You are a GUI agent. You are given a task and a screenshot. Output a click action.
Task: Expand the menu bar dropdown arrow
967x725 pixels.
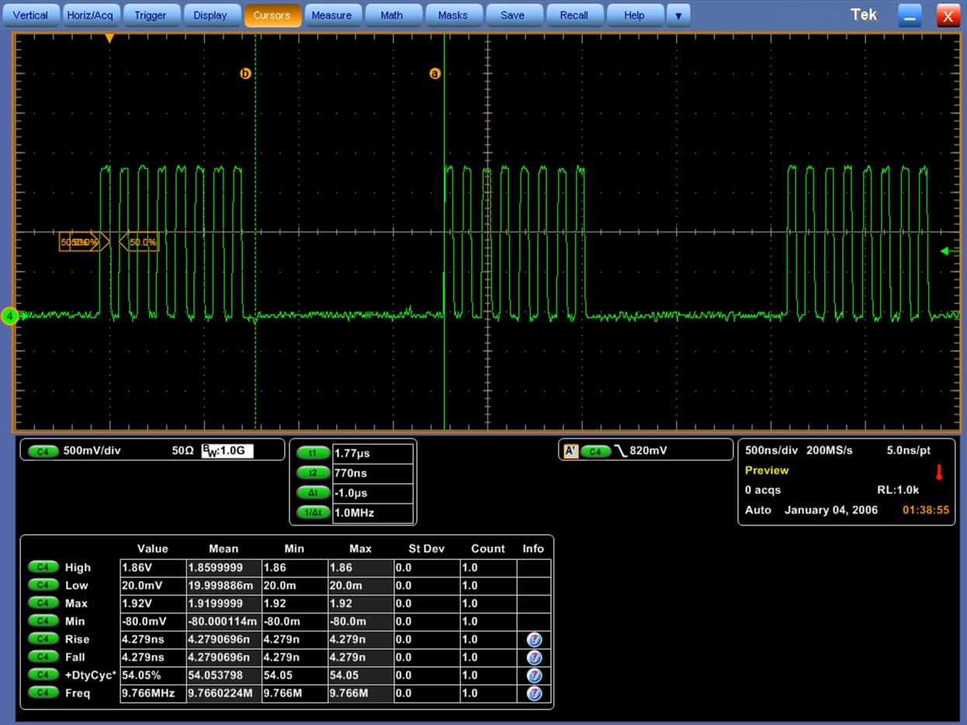click(678, 16)
